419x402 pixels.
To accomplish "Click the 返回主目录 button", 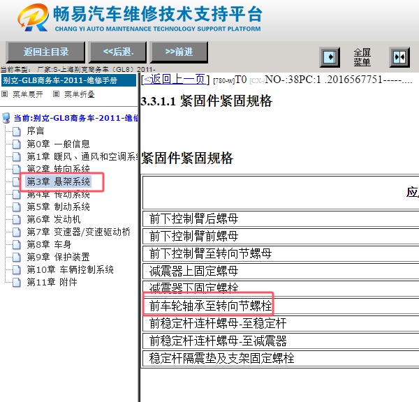I will coord(45,52).
